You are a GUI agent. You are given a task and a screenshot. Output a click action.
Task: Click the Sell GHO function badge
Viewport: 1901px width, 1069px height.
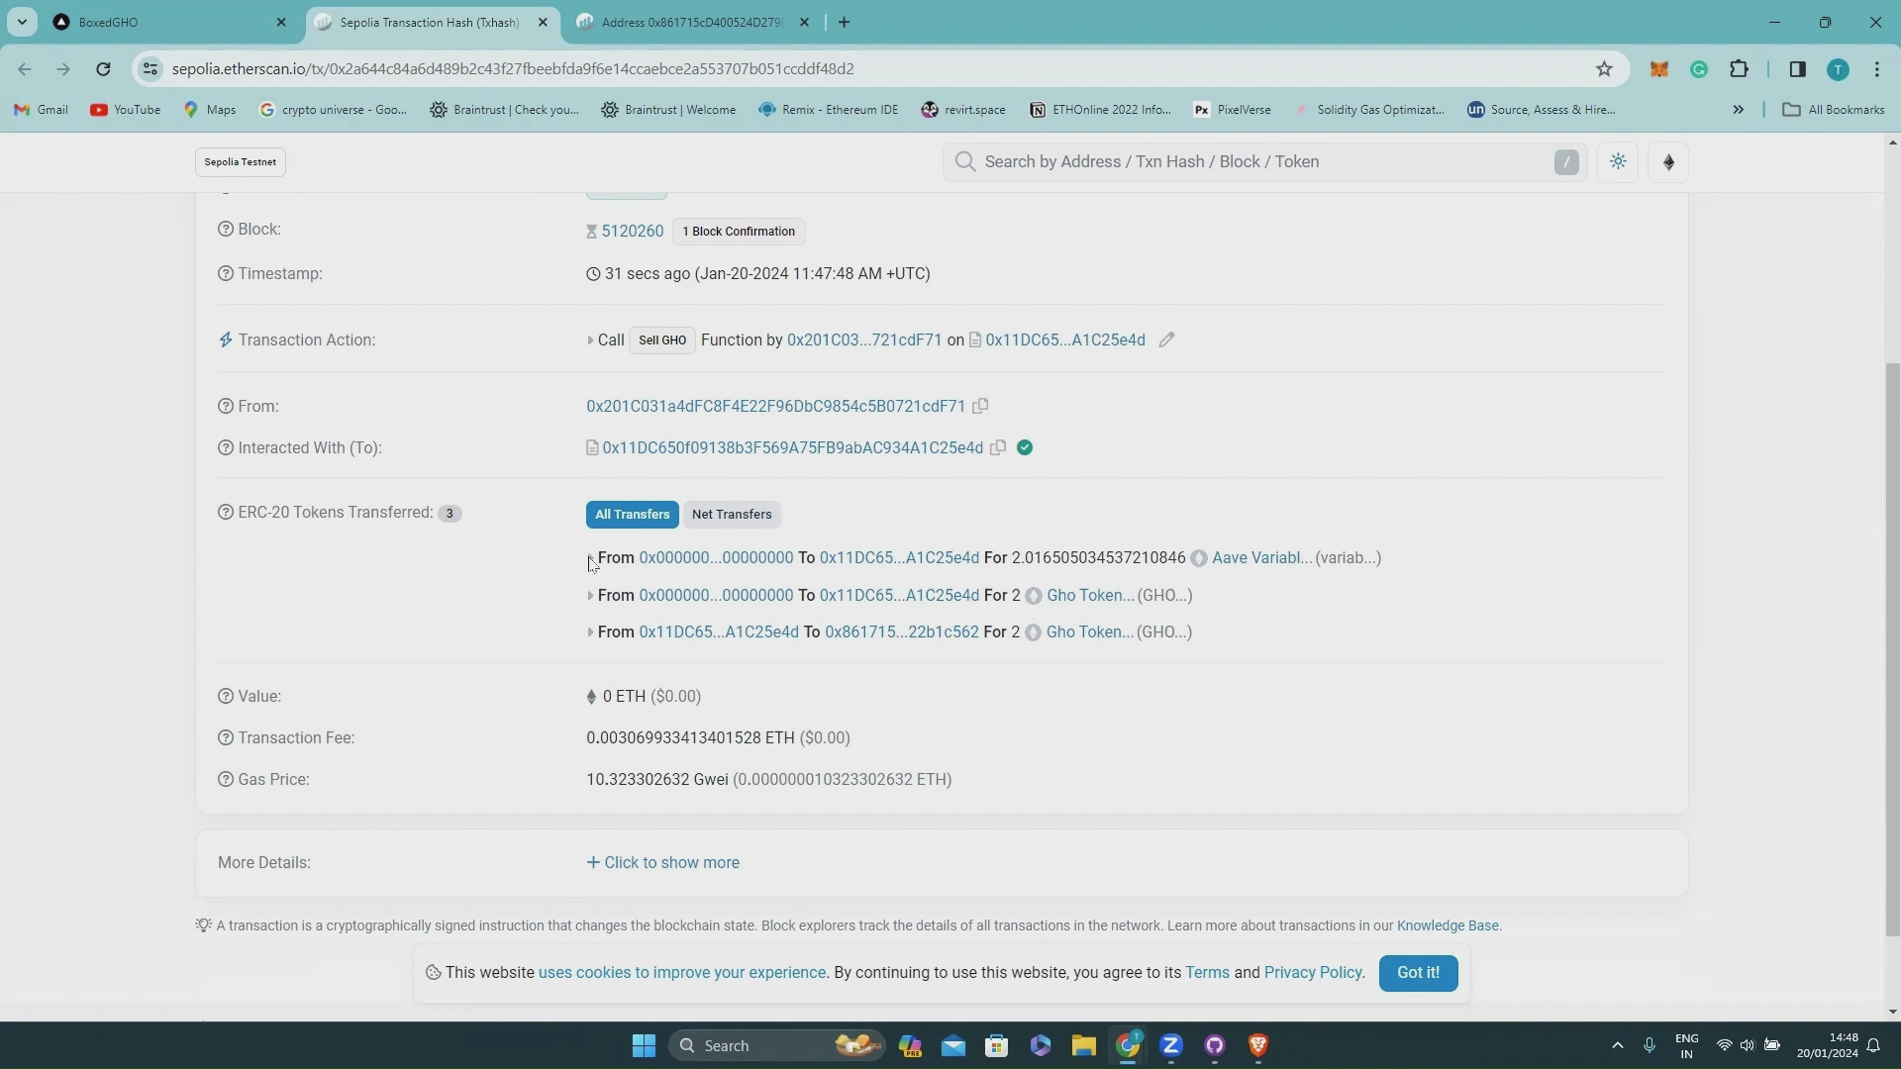pyautogui.click(x=662, y=340)
